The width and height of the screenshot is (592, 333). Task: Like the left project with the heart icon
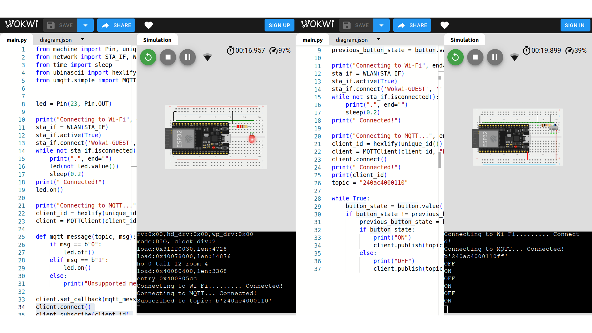point(149,25)
